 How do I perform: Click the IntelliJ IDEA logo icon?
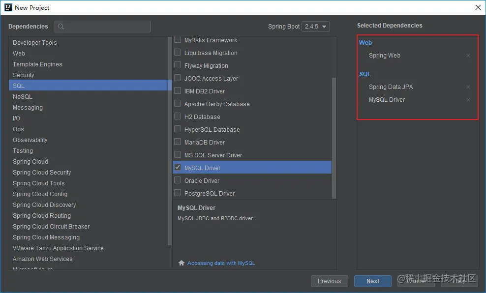[x=8, y=7]
